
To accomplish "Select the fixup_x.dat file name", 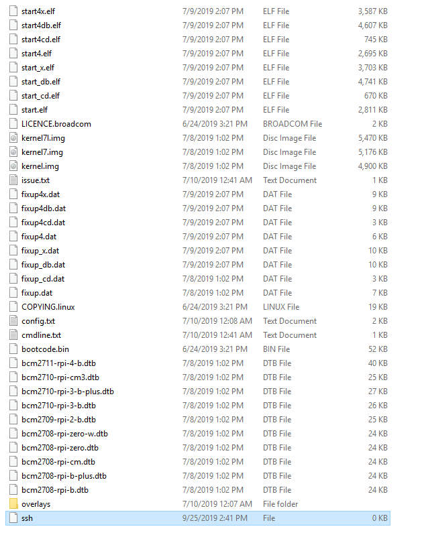I will coord(40,251).
